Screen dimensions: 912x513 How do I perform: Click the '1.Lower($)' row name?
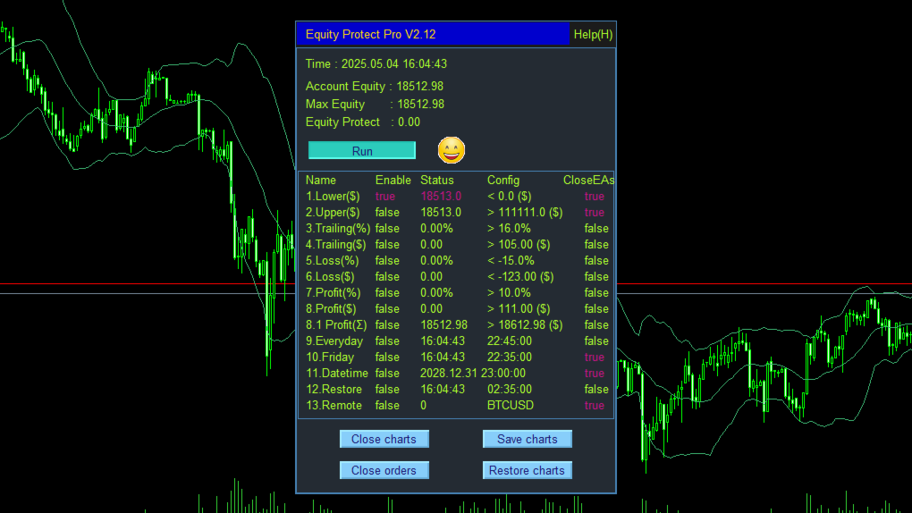click(333, 197)
